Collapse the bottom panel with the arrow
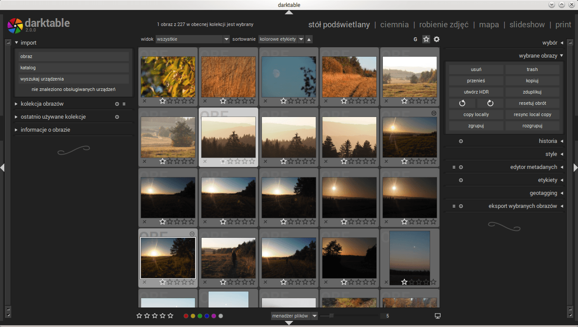The width and height of the screenshot is (578, 327). (289, 323)
